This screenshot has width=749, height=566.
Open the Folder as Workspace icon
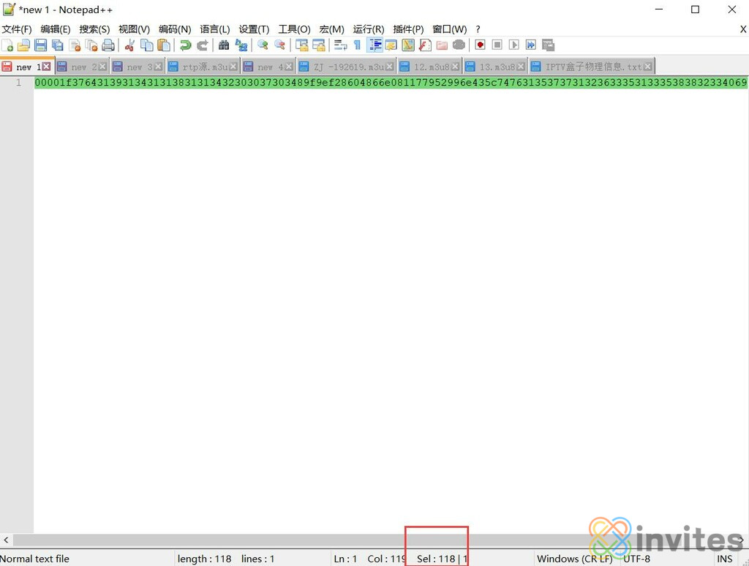442,45
